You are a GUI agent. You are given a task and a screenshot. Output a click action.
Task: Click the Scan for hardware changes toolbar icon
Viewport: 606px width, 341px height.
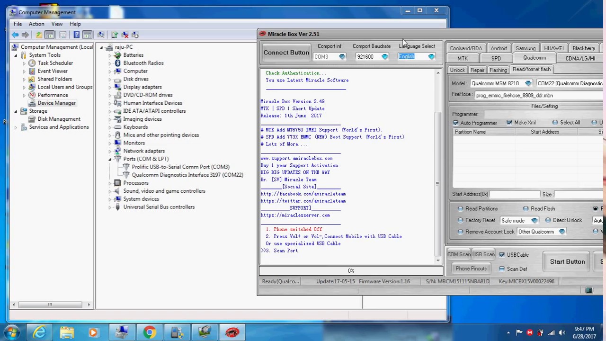point(101,35)
